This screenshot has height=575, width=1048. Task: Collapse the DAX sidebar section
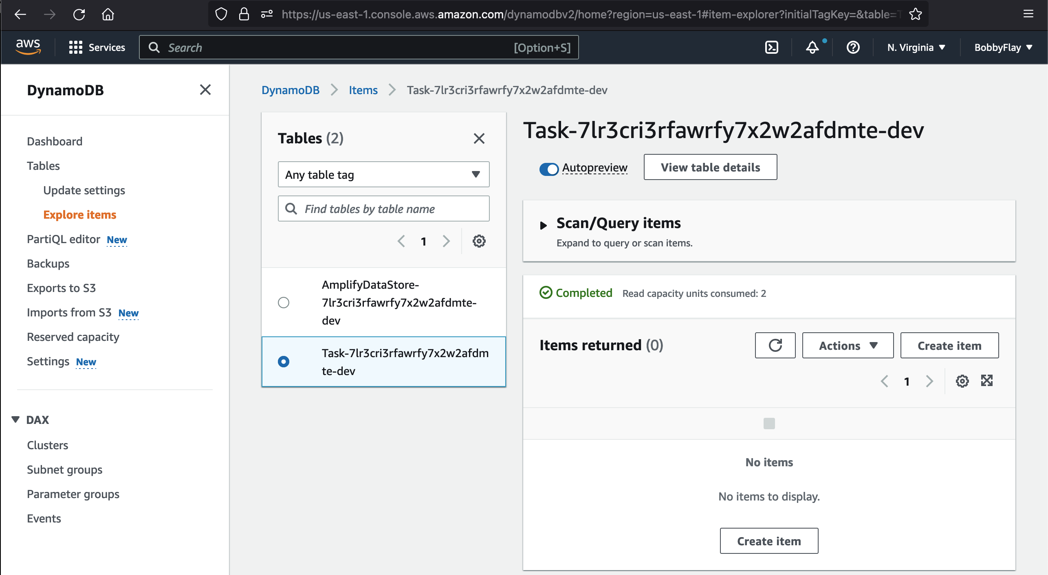click(x=15, y=419)
